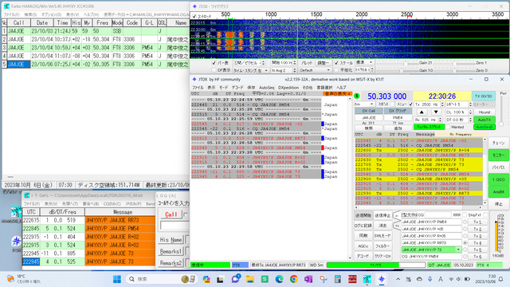
Task: Click the Hound button
Action: 484,112
